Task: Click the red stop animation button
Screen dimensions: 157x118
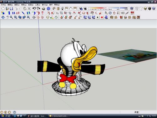Action: coord(102,17)
